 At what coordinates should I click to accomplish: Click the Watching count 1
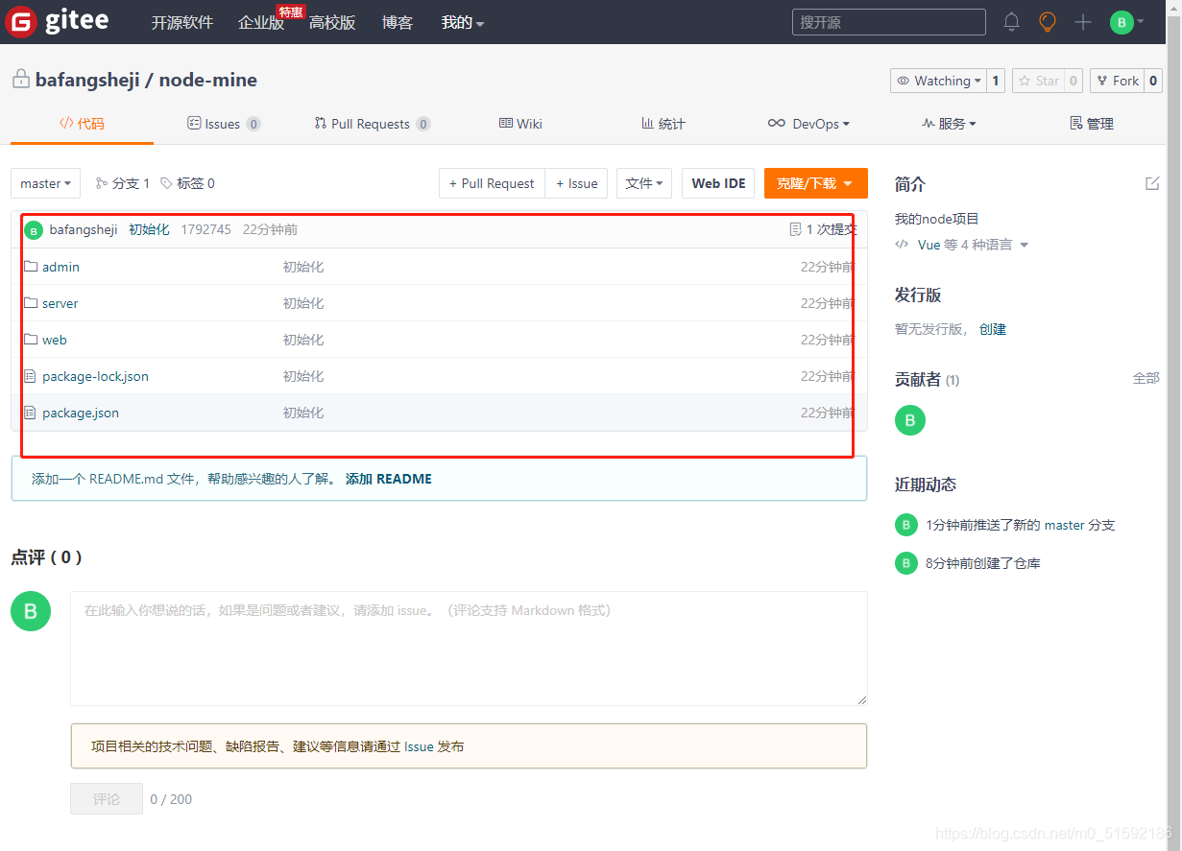coord(996,81)
